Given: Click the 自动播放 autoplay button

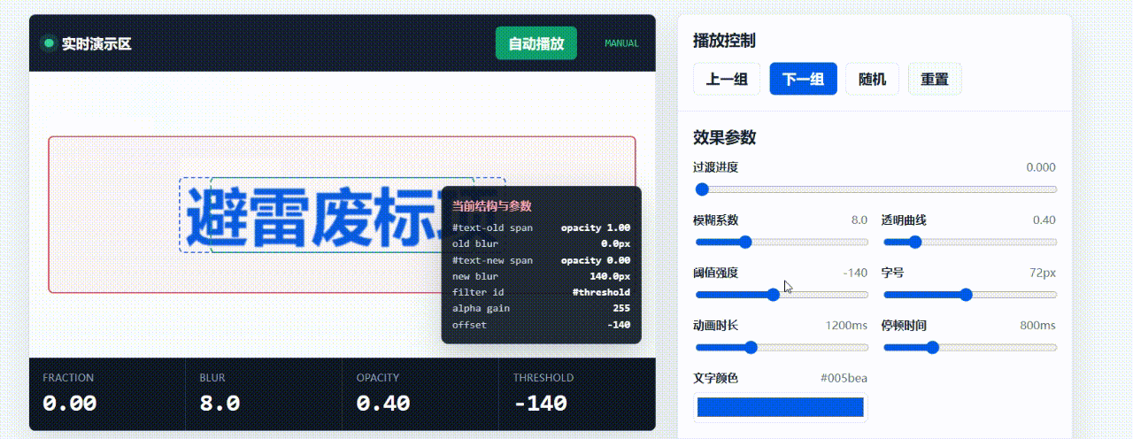Looking at the screenshot, I should [536, 43].
